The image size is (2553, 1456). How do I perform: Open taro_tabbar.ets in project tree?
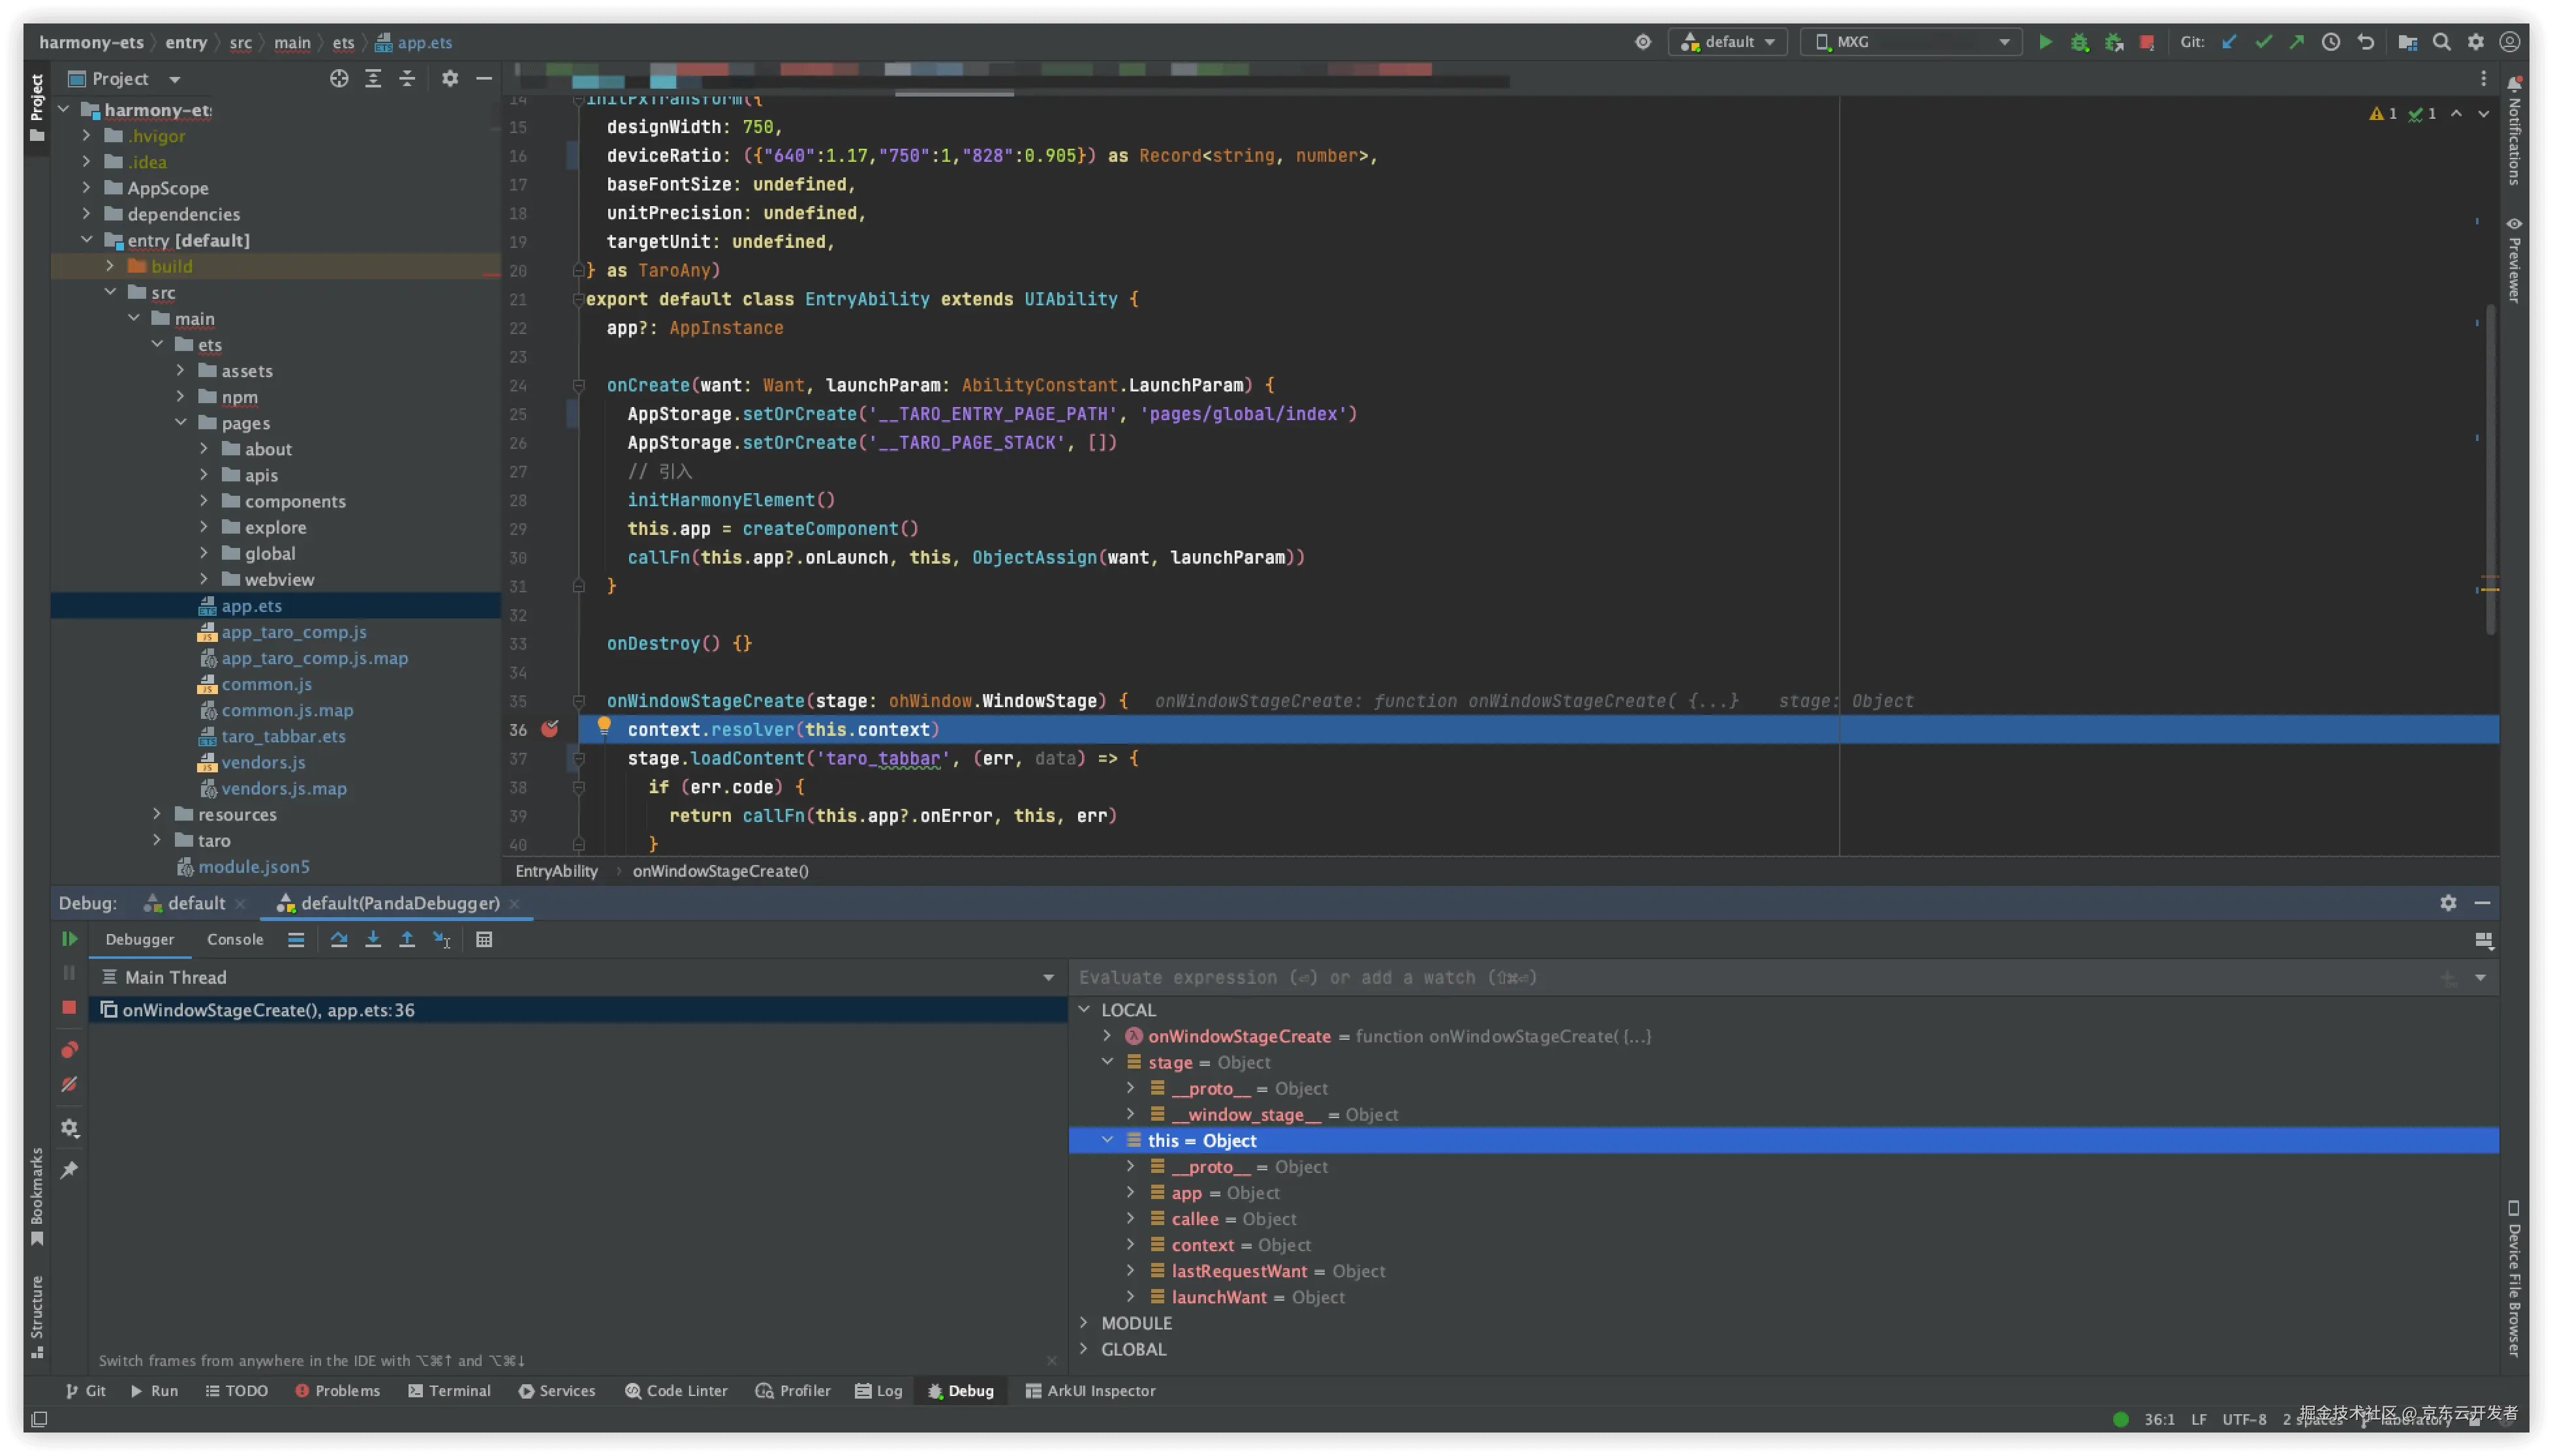pos(283,736)
